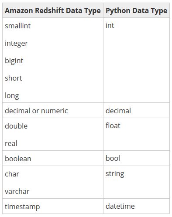The image size is (172, 217).
Task: Click the varchar entry
Action: [17, 191]
